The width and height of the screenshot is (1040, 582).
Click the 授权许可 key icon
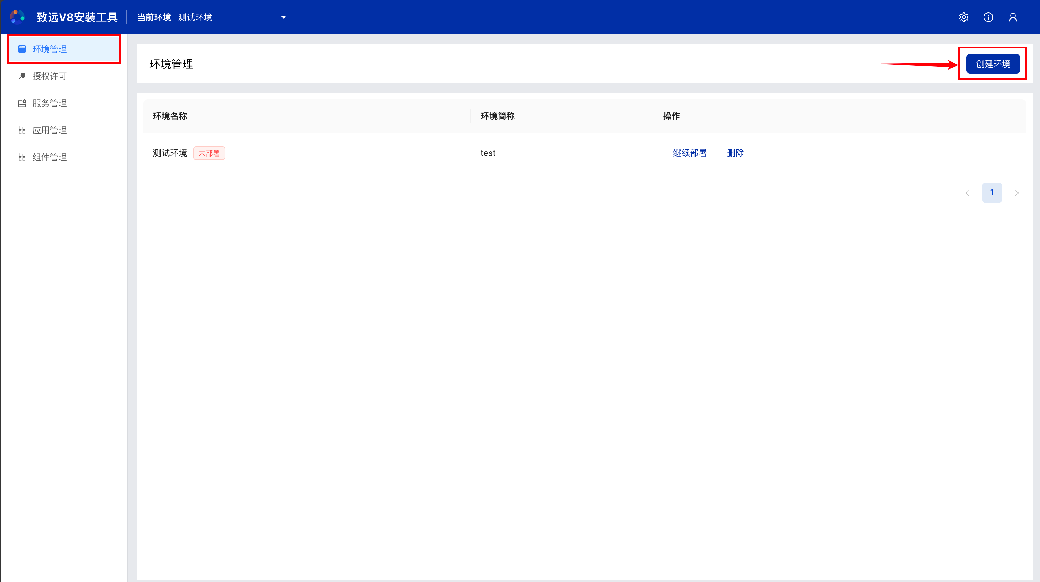pyautogui.click(x=22, y=76)
